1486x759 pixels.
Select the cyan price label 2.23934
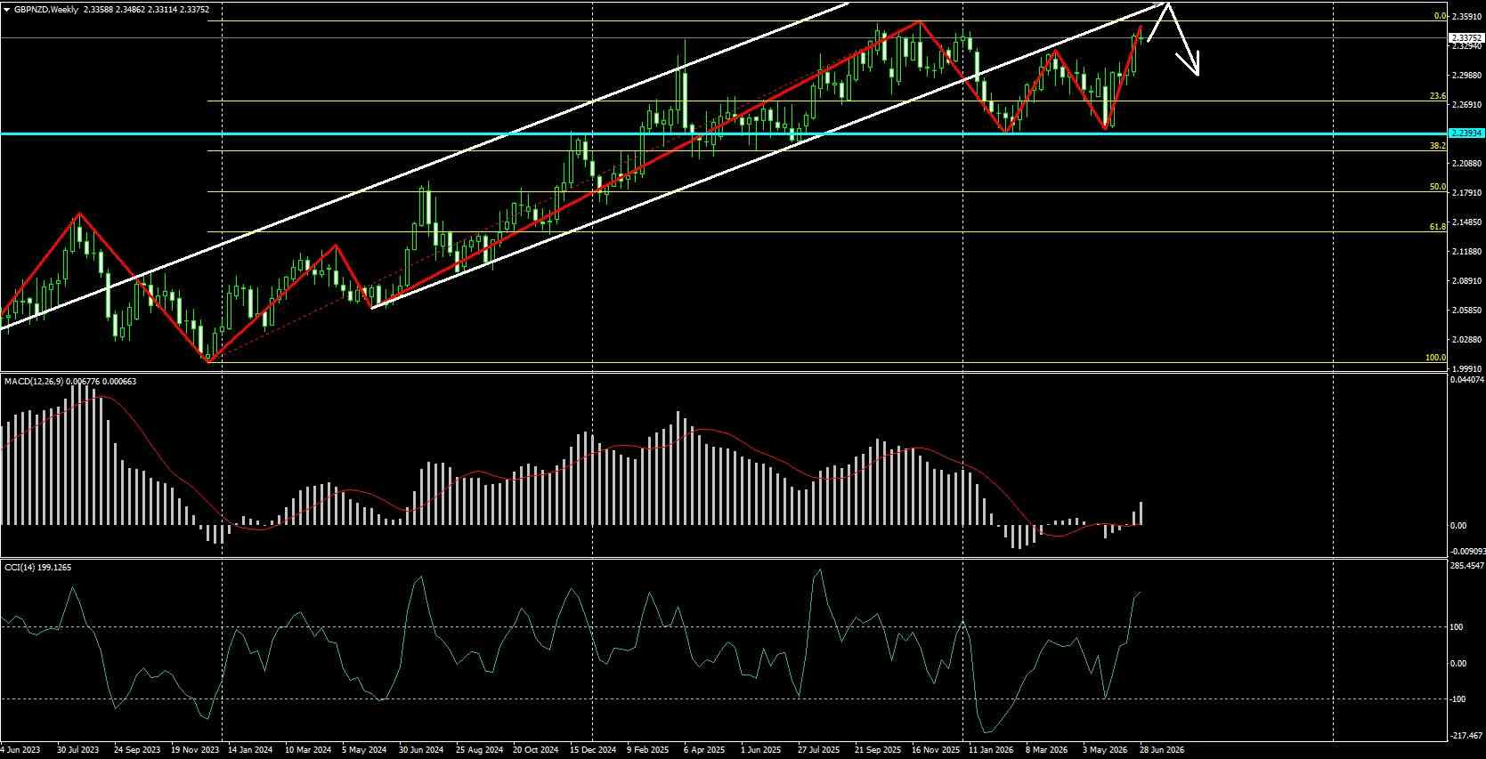(1466, 133)
